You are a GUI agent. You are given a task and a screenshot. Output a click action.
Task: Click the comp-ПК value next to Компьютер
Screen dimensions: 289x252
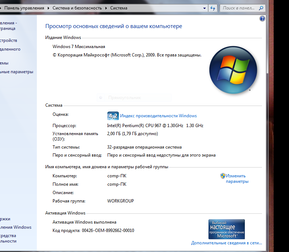coord(117,176)
